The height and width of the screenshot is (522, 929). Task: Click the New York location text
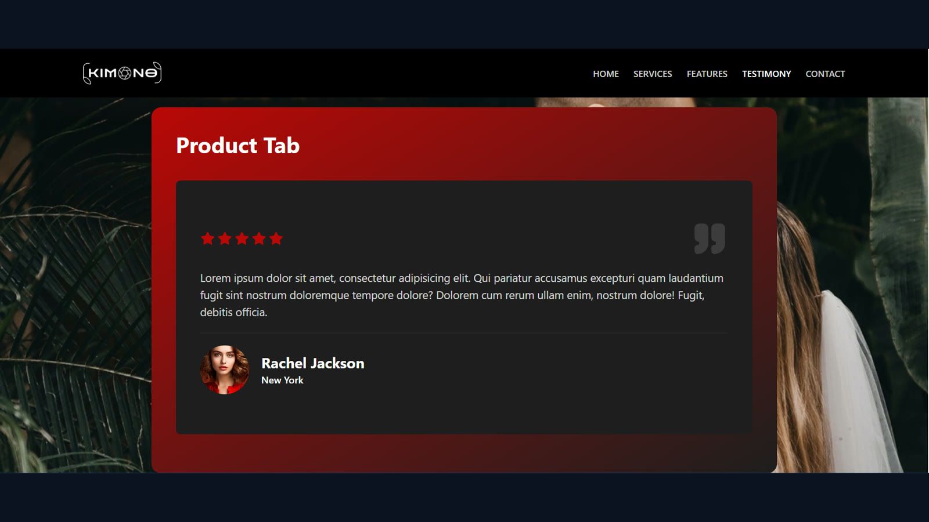[282, 380]
